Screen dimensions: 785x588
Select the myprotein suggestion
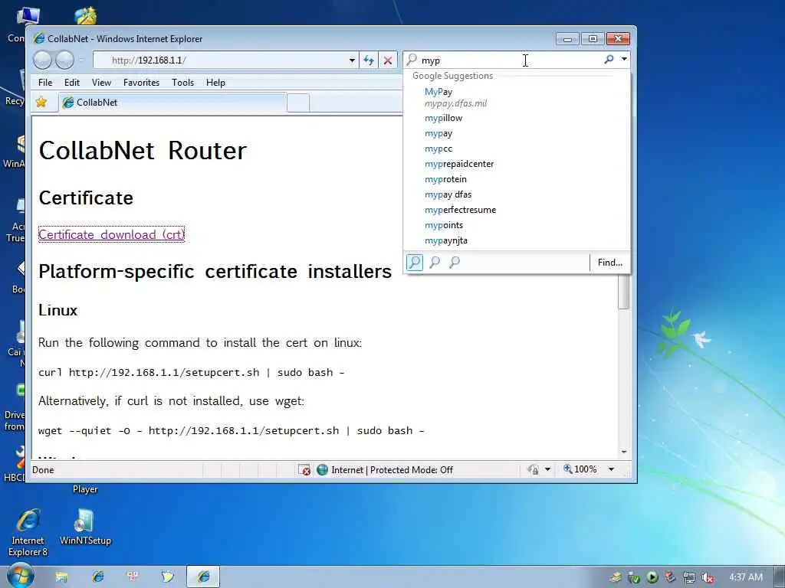(517, 179)
